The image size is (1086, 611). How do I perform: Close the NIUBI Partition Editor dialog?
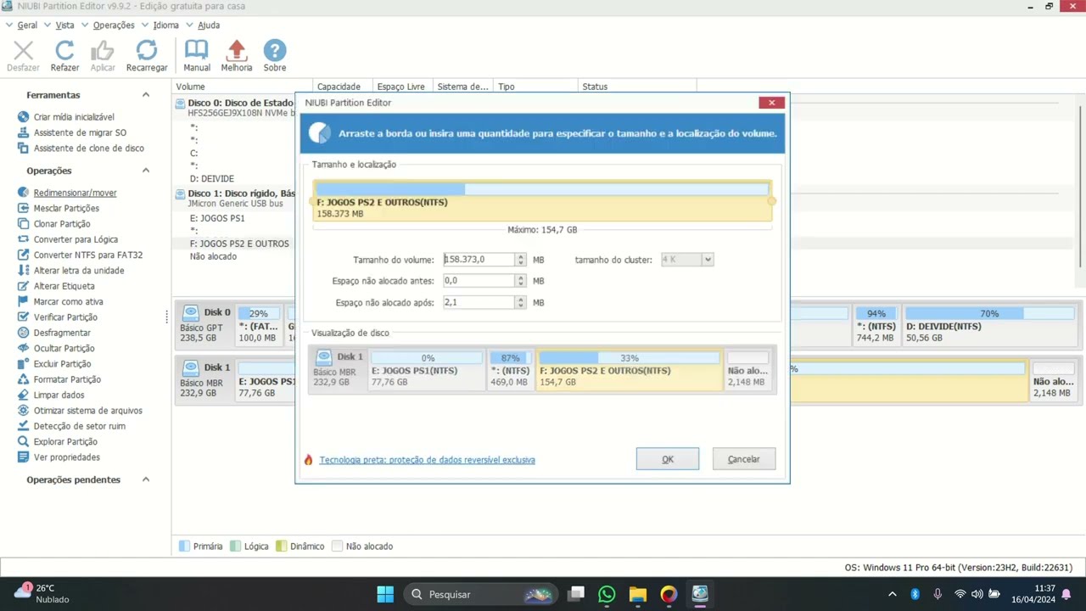[772, 103]
